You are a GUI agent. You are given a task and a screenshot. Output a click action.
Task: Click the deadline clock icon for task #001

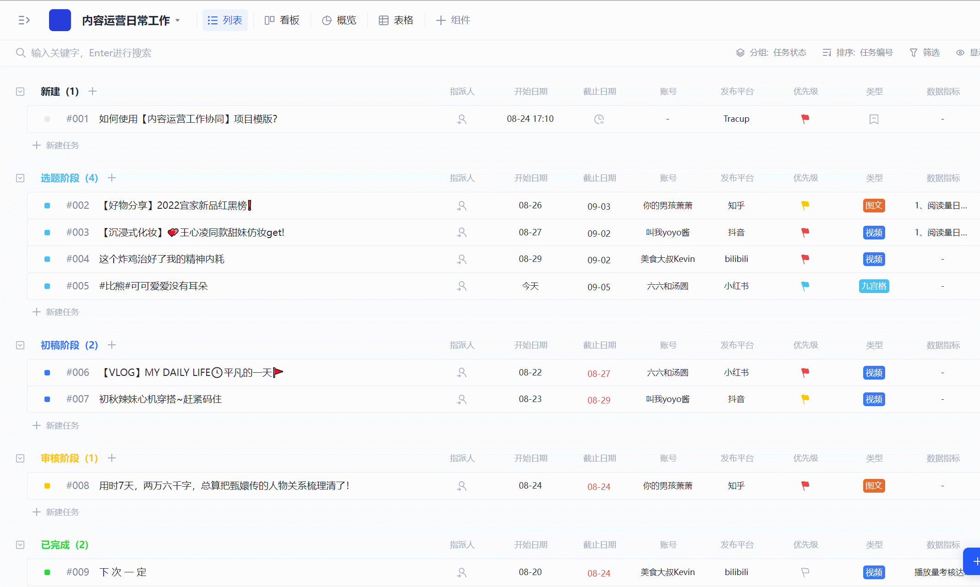[599, 120]
